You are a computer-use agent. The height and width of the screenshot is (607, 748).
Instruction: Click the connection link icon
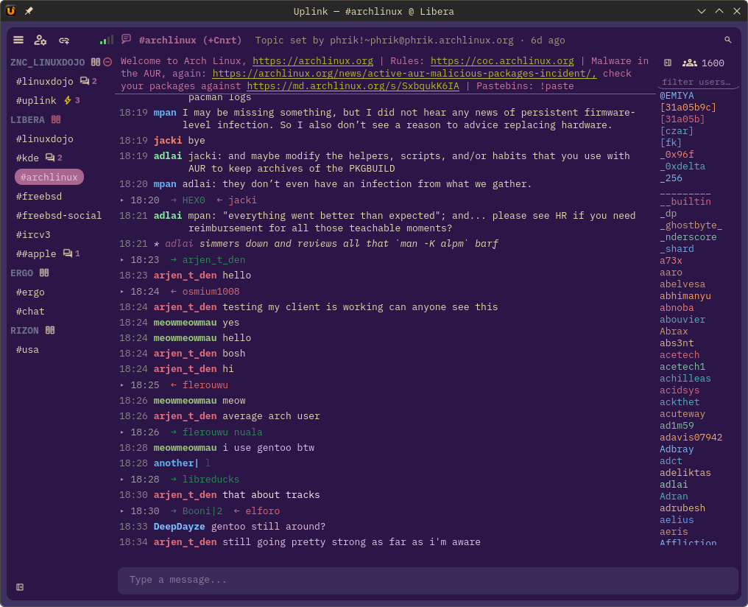(64, 41)
